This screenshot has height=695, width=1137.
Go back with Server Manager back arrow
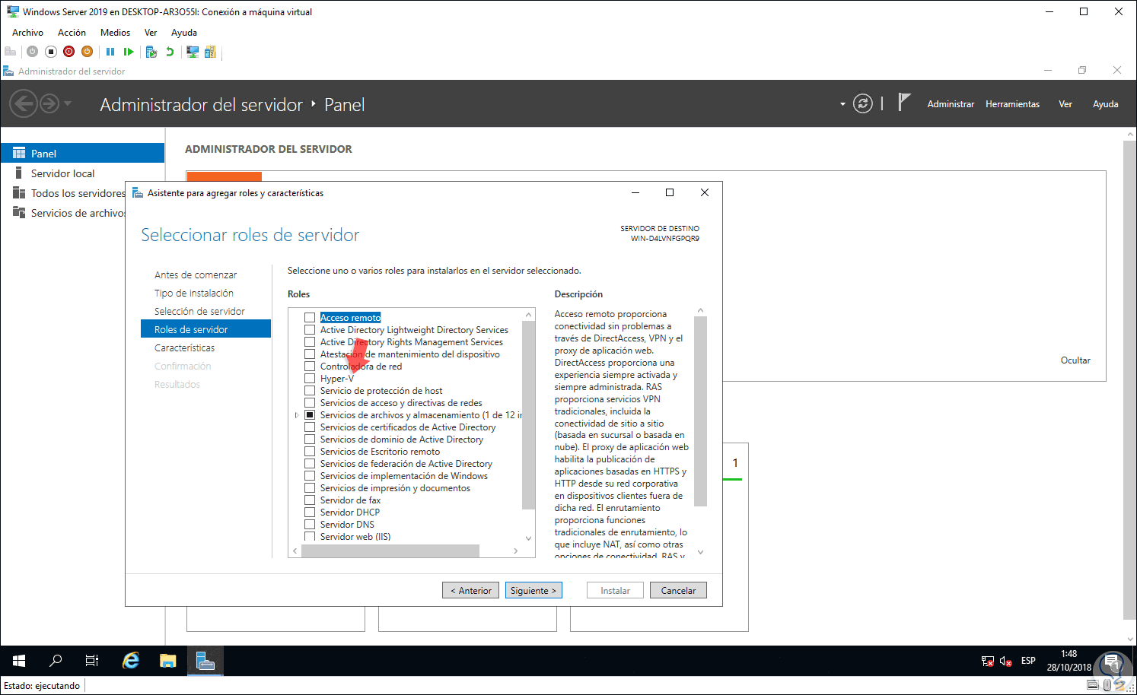(24, 103)
